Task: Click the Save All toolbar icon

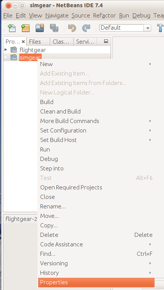Action: [x=54, y=28]
